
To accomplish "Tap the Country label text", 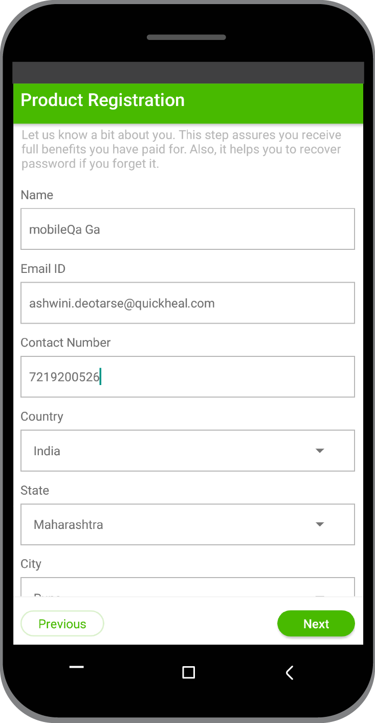I will (42, 416).
